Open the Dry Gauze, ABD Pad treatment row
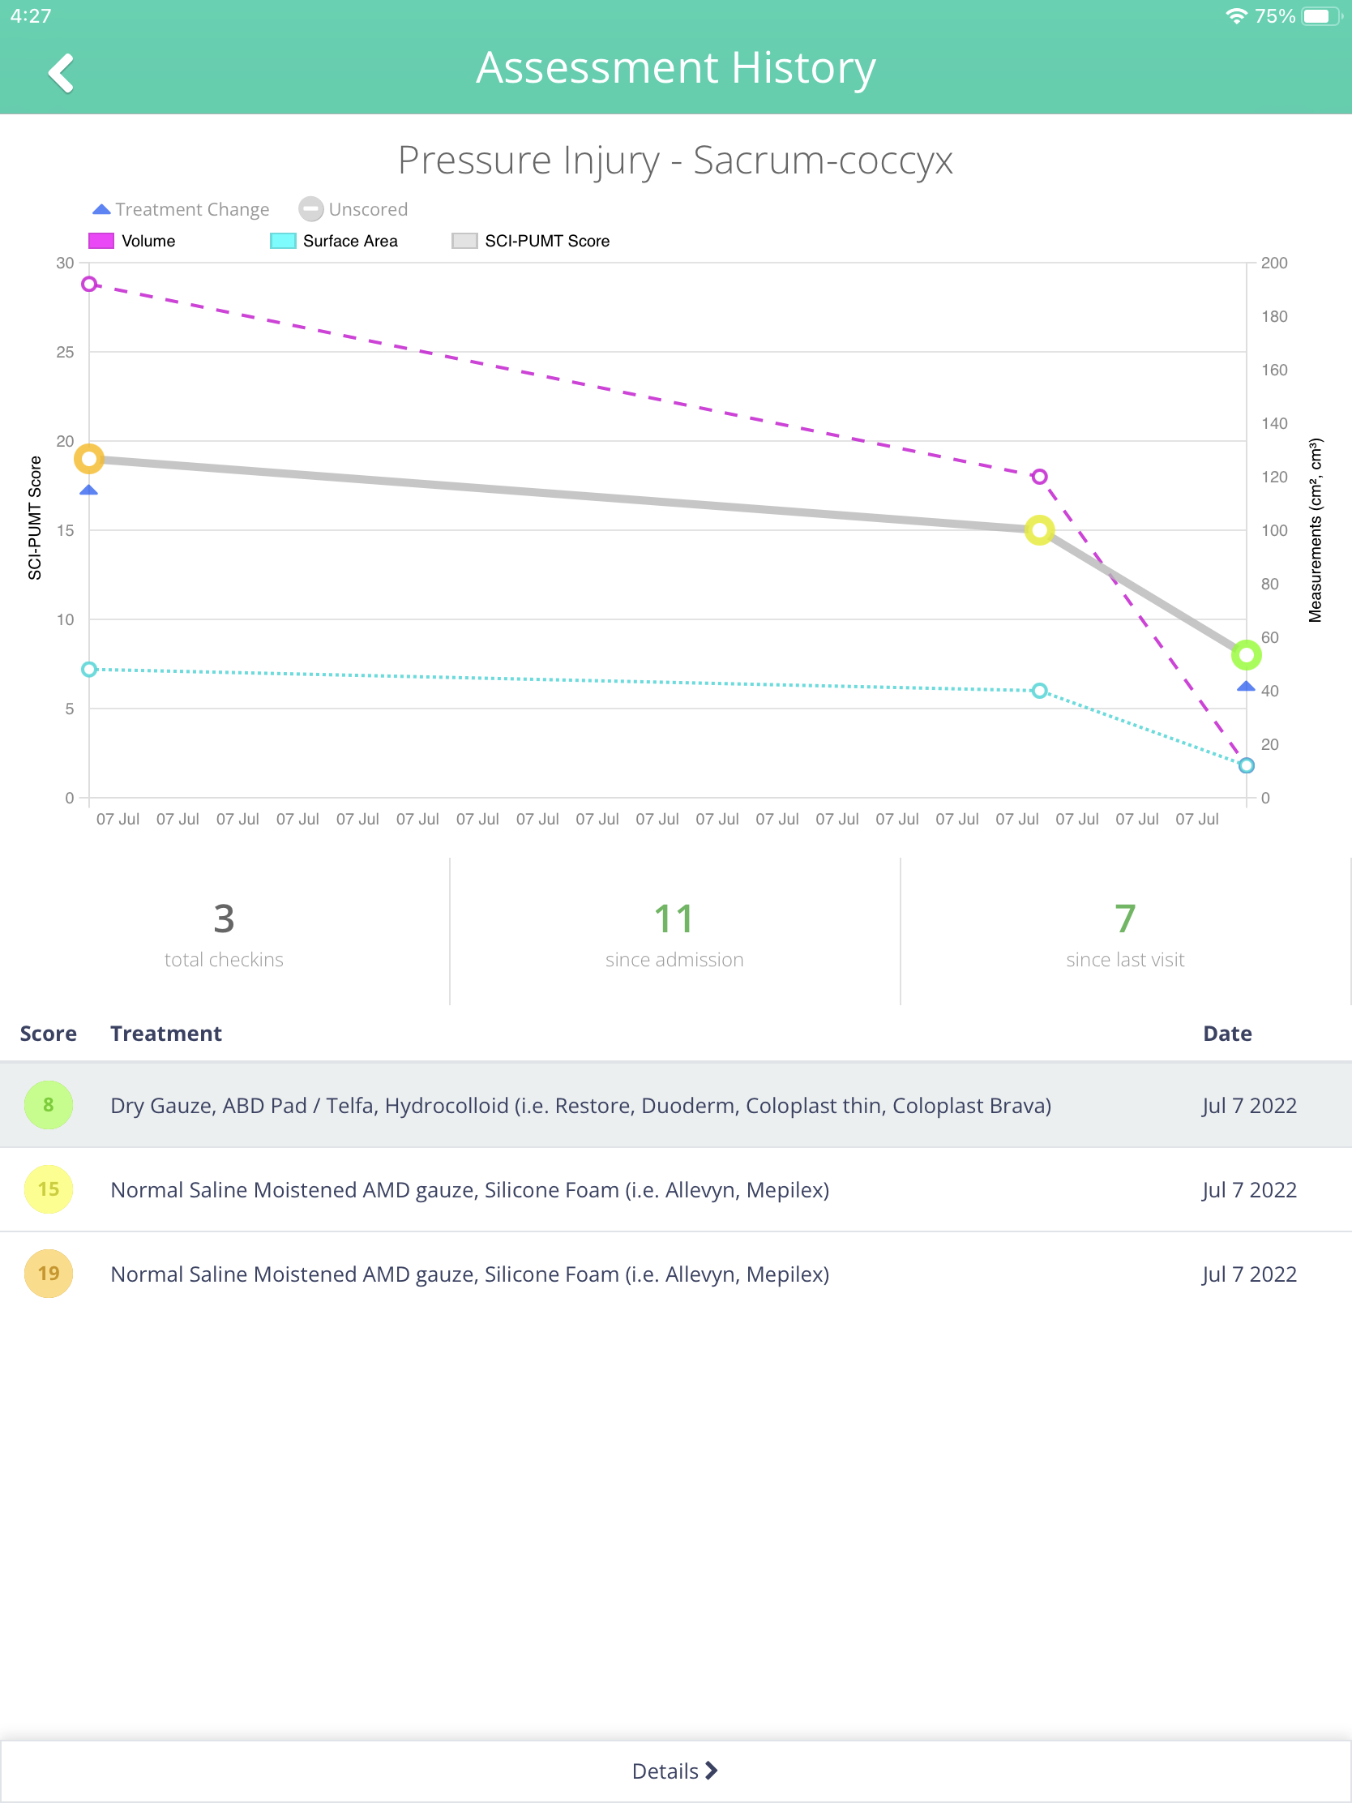 point(675,1105)
